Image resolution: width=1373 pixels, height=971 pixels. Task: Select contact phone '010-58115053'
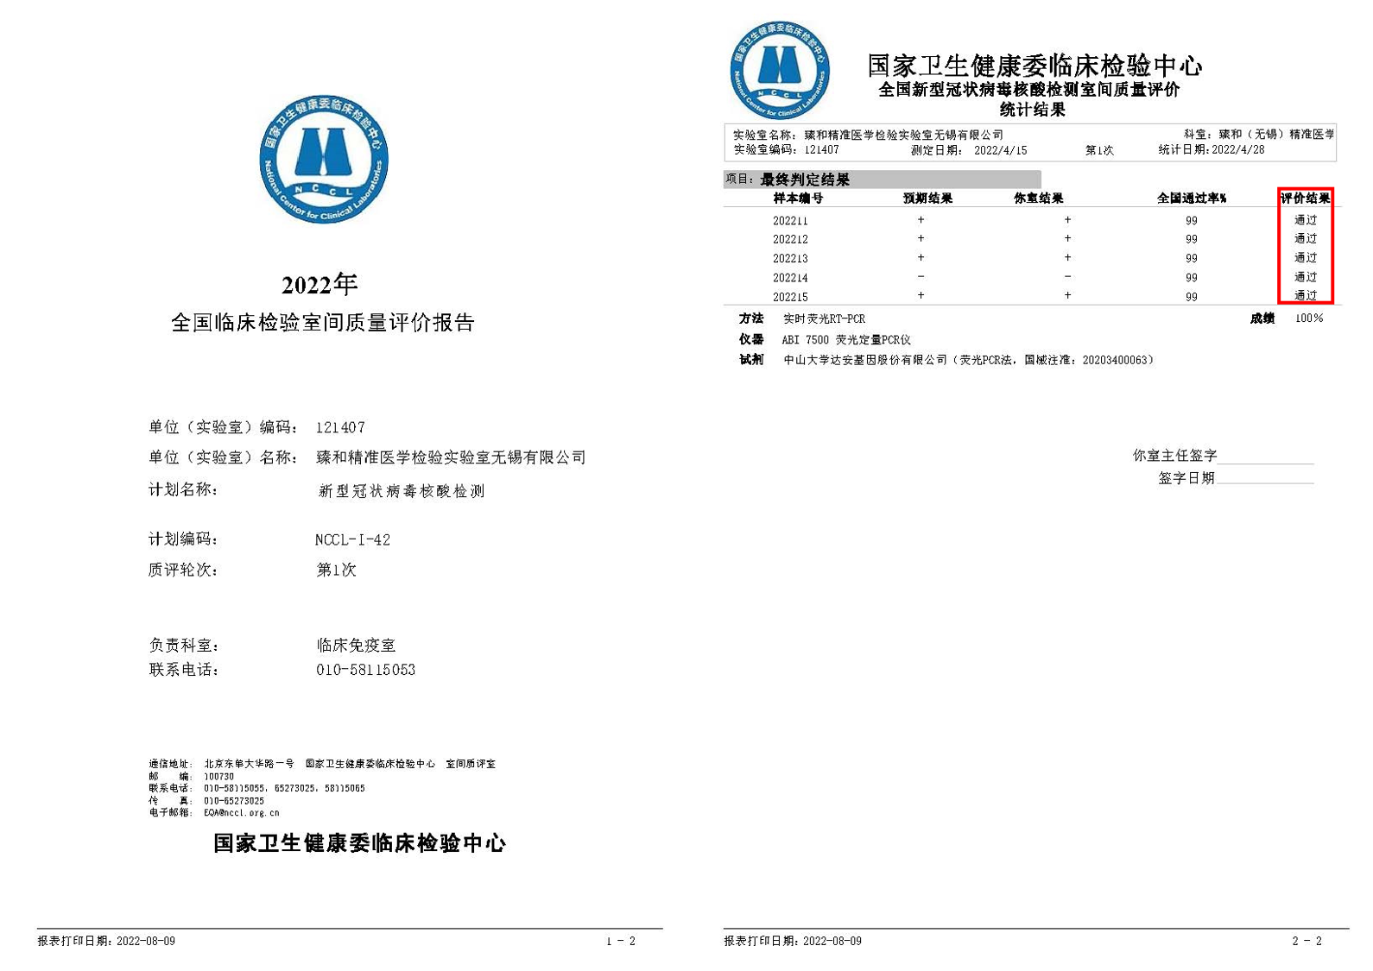365,670
